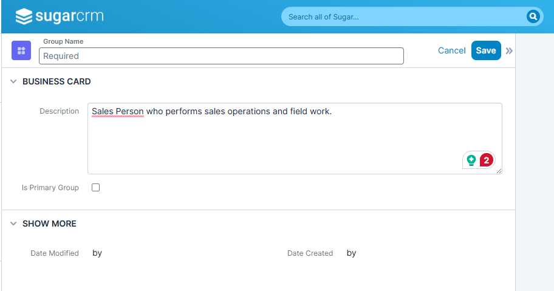Collapse the Show More section chevron
The image size is (554, 291).
click(x=13, y=224)
